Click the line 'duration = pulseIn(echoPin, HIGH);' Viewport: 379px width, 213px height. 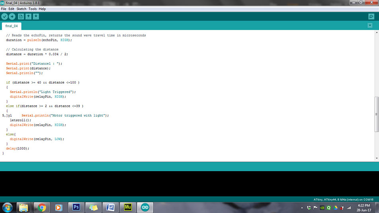coord(39,40)
